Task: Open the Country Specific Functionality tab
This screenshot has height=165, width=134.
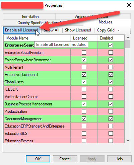Action: [43, 23]
